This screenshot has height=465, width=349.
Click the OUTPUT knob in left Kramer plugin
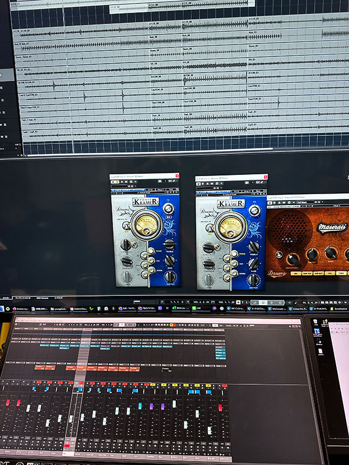click(x=170, y=277)
